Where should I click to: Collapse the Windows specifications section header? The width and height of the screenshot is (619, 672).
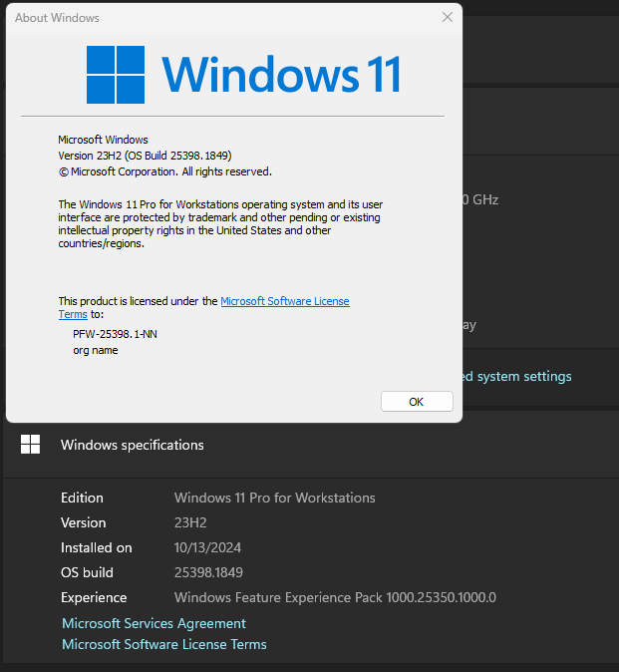(x=311, y=445)
